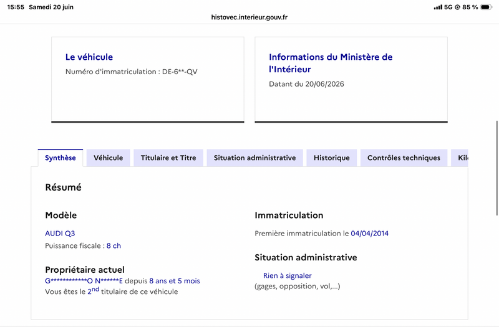Click the ownership duration 8 ans et 5 mois
The width and height of the screenshot is (499, 327).
point(175,281)
